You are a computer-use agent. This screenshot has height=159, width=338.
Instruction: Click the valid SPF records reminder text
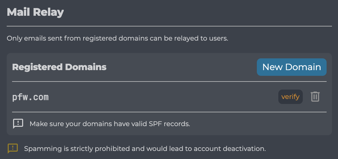(x=110, y=124)
